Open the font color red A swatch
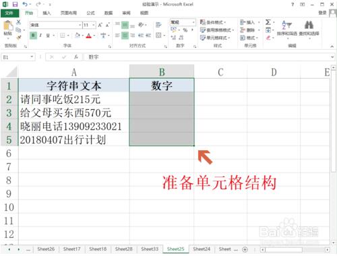This screenshot has width=337, height=256. (89, 36)
